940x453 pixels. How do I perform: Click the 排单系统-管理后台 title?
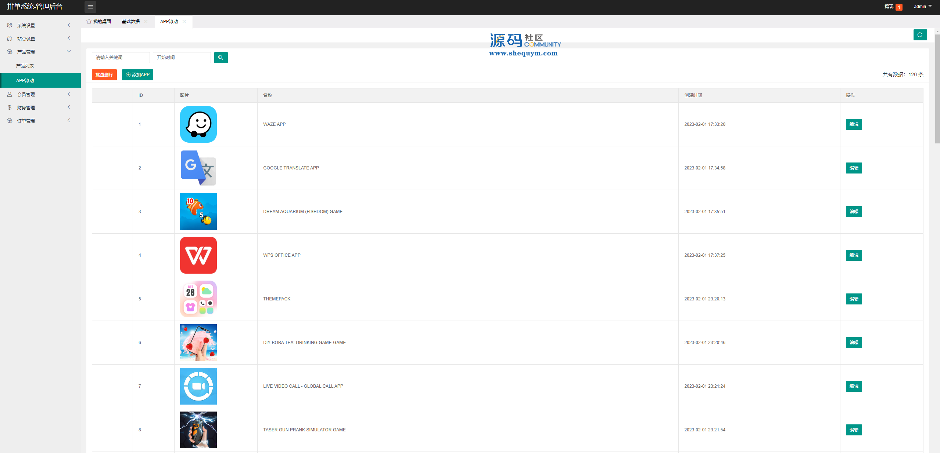pyautogui.click(x=35, y=7)
